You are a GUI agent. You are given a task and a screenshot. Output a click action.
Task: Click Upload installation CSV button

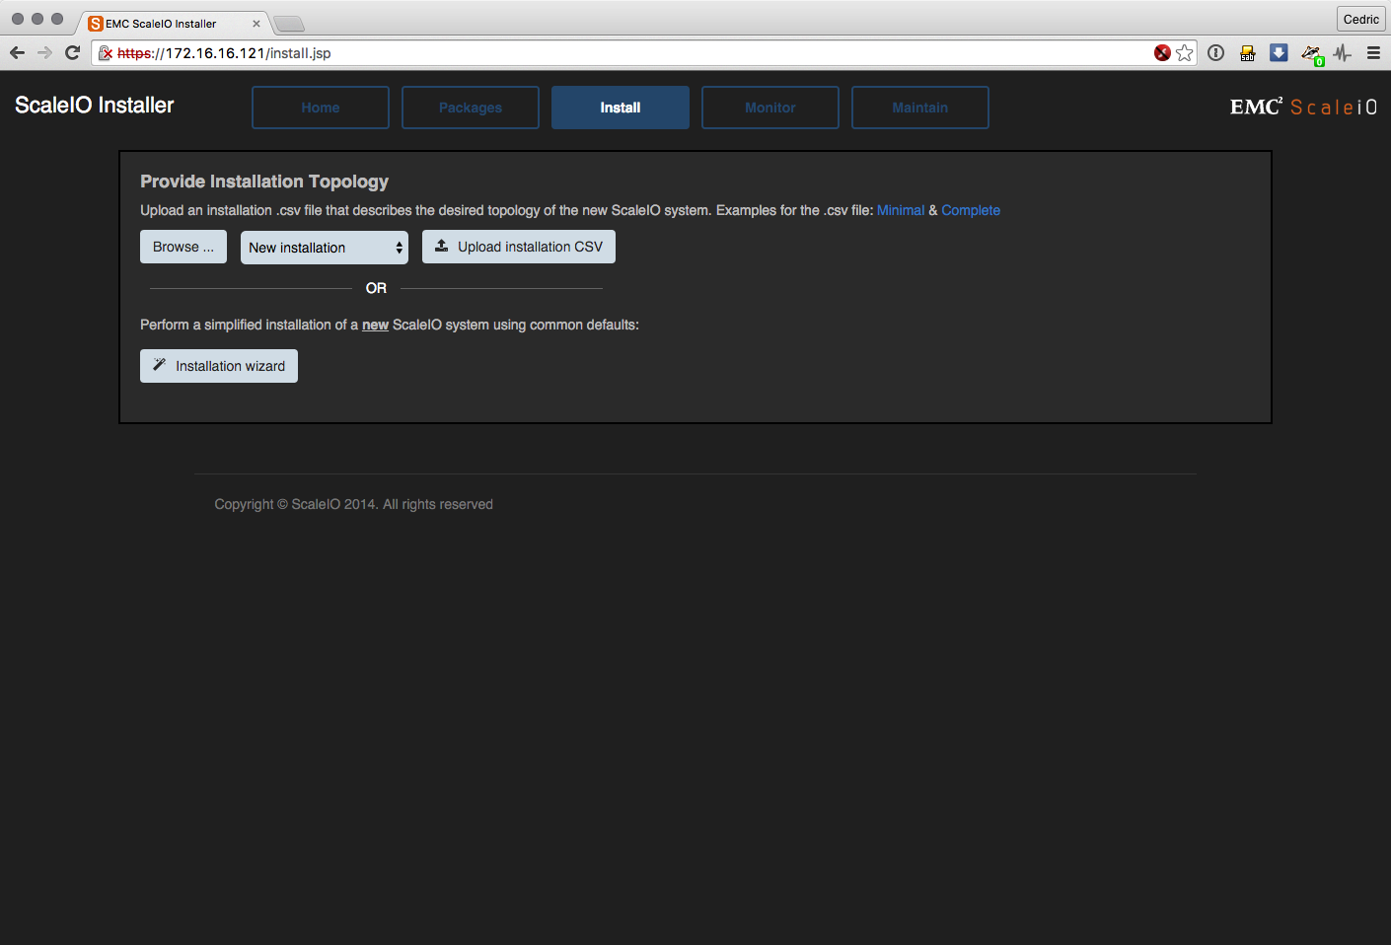[519, 247]
